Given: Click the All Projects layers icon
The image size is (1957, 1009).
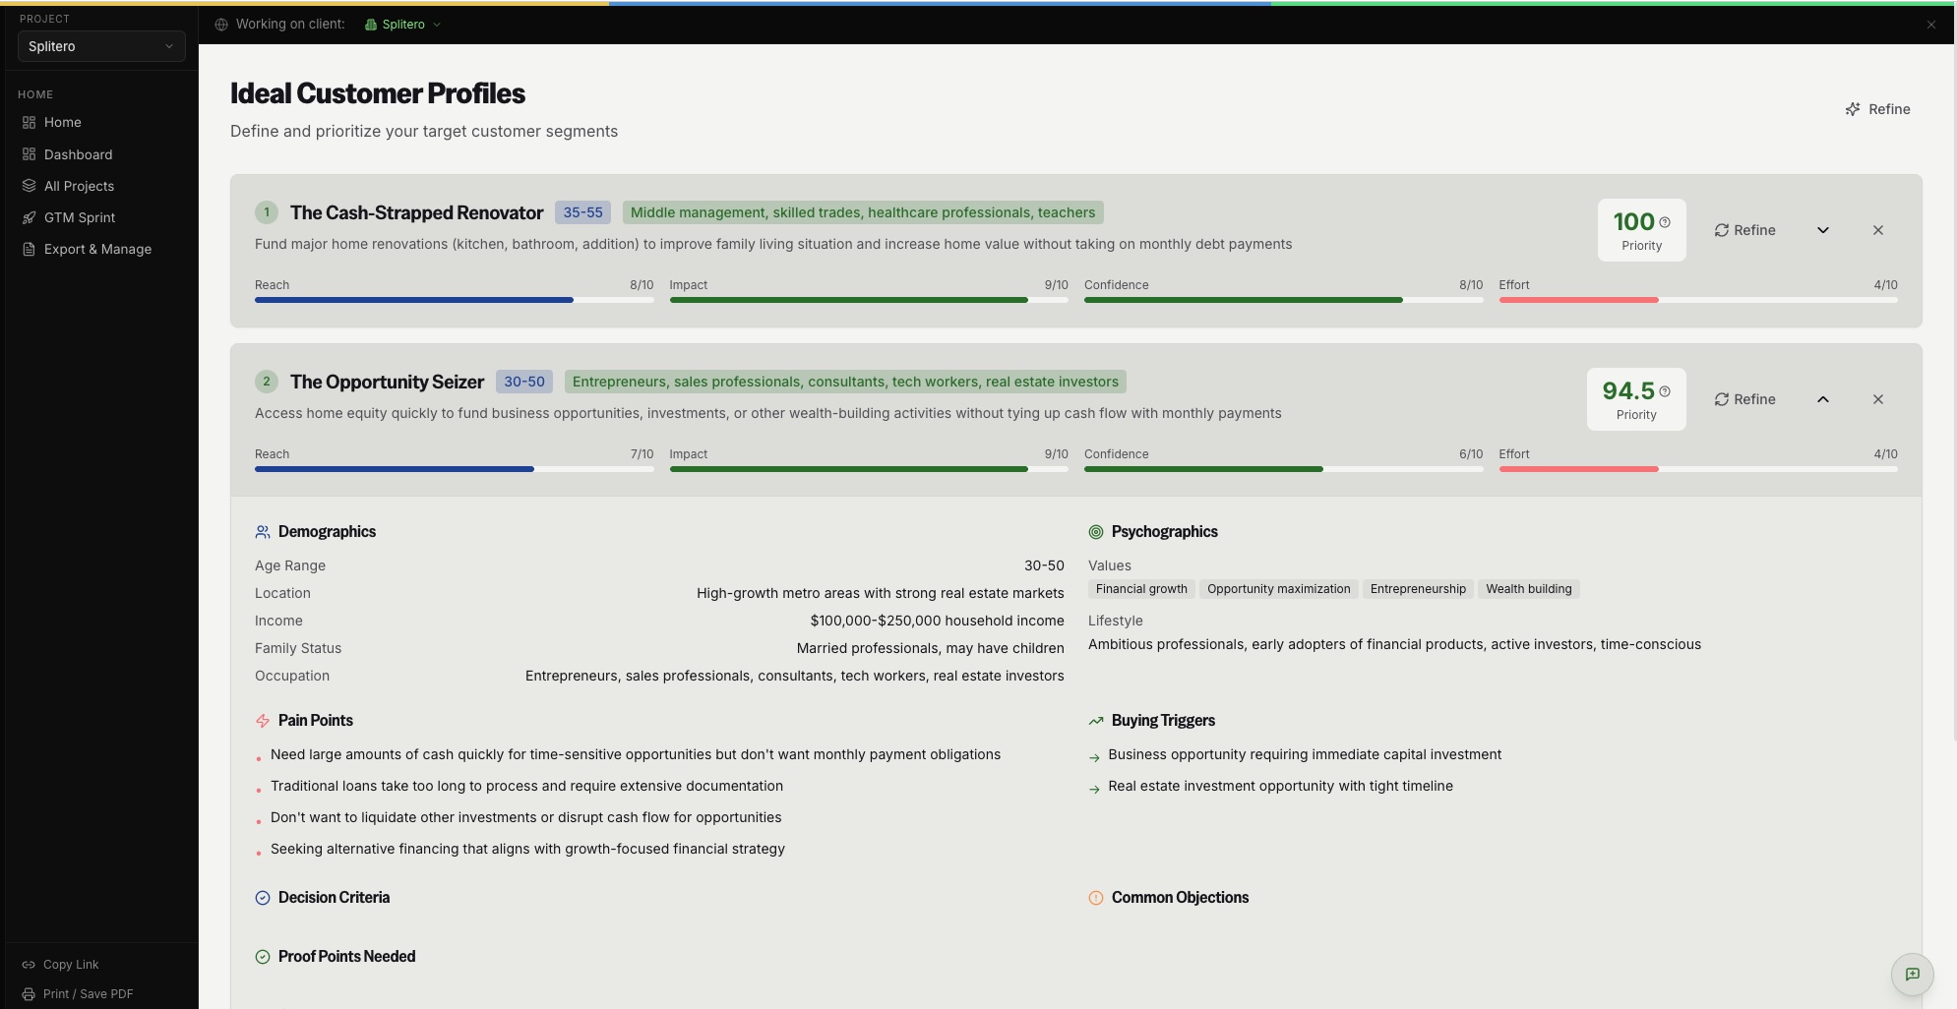Looking at the screenshot, I should pos(29,186).
